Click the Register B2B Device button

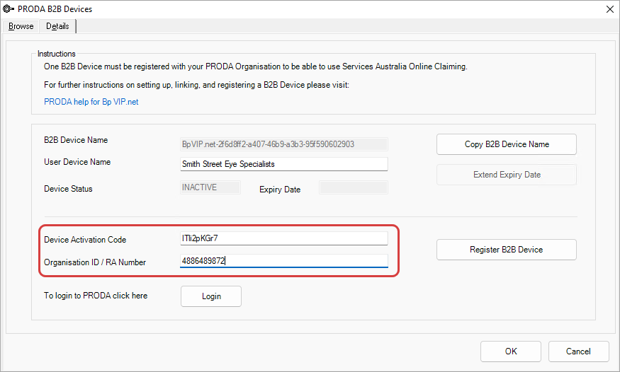(507, 250)
